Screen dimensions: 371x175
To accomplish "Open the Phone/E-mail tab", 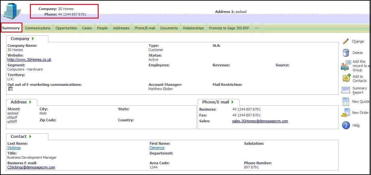I will click(145, 28).
